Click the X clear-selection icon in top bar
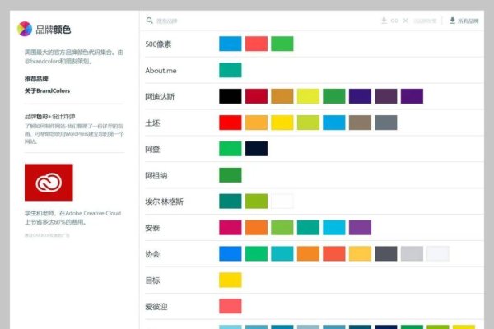This screenshot has width=494, height=329. click(405, 21)
